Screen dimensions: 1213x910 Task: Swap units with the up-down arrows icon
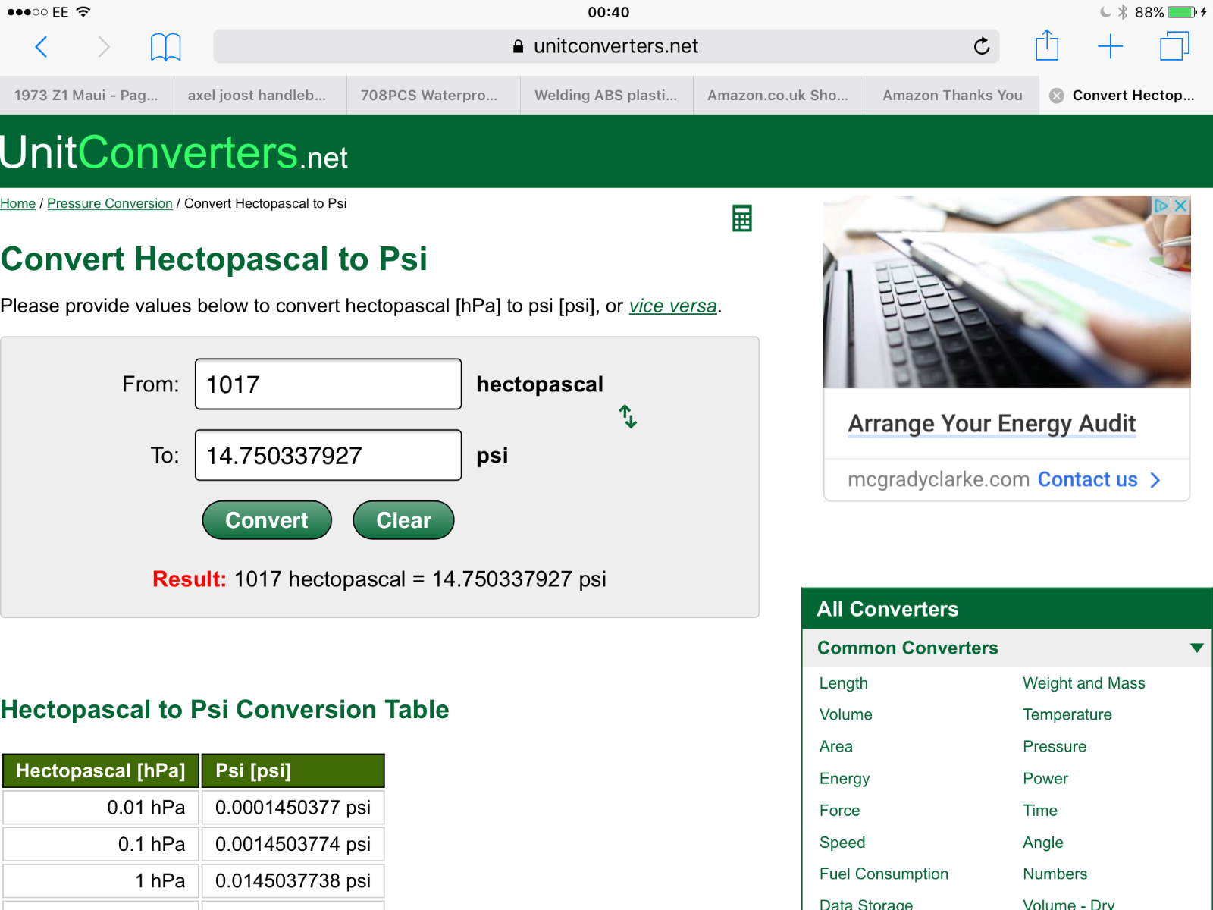coord(628,416)
